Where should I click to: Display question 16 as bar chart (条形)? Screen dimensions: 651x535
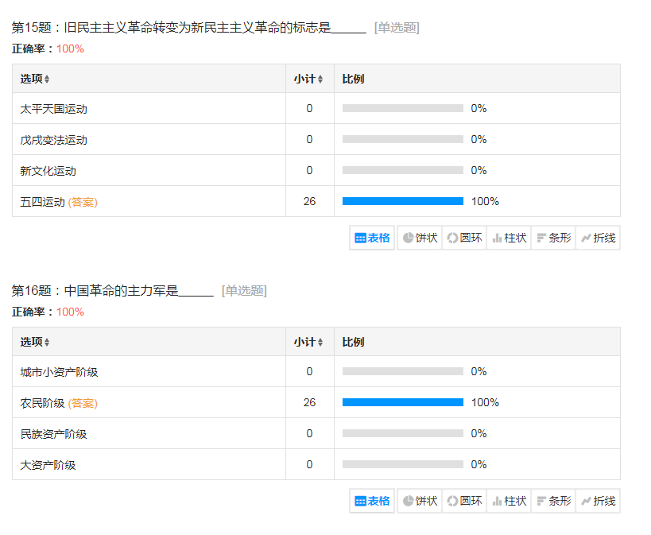point(553,501)
